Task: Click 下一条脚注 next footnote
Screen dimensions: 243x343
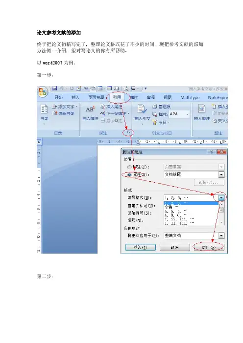Action: pos(114,113)
